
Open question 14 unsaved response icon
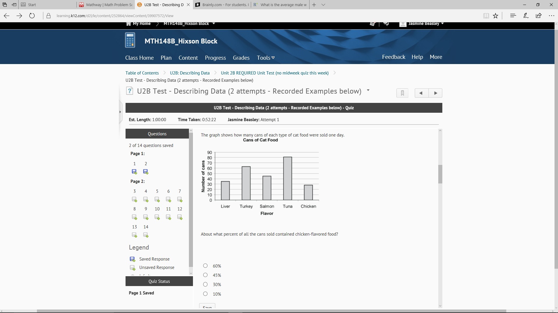click(146, 235)
